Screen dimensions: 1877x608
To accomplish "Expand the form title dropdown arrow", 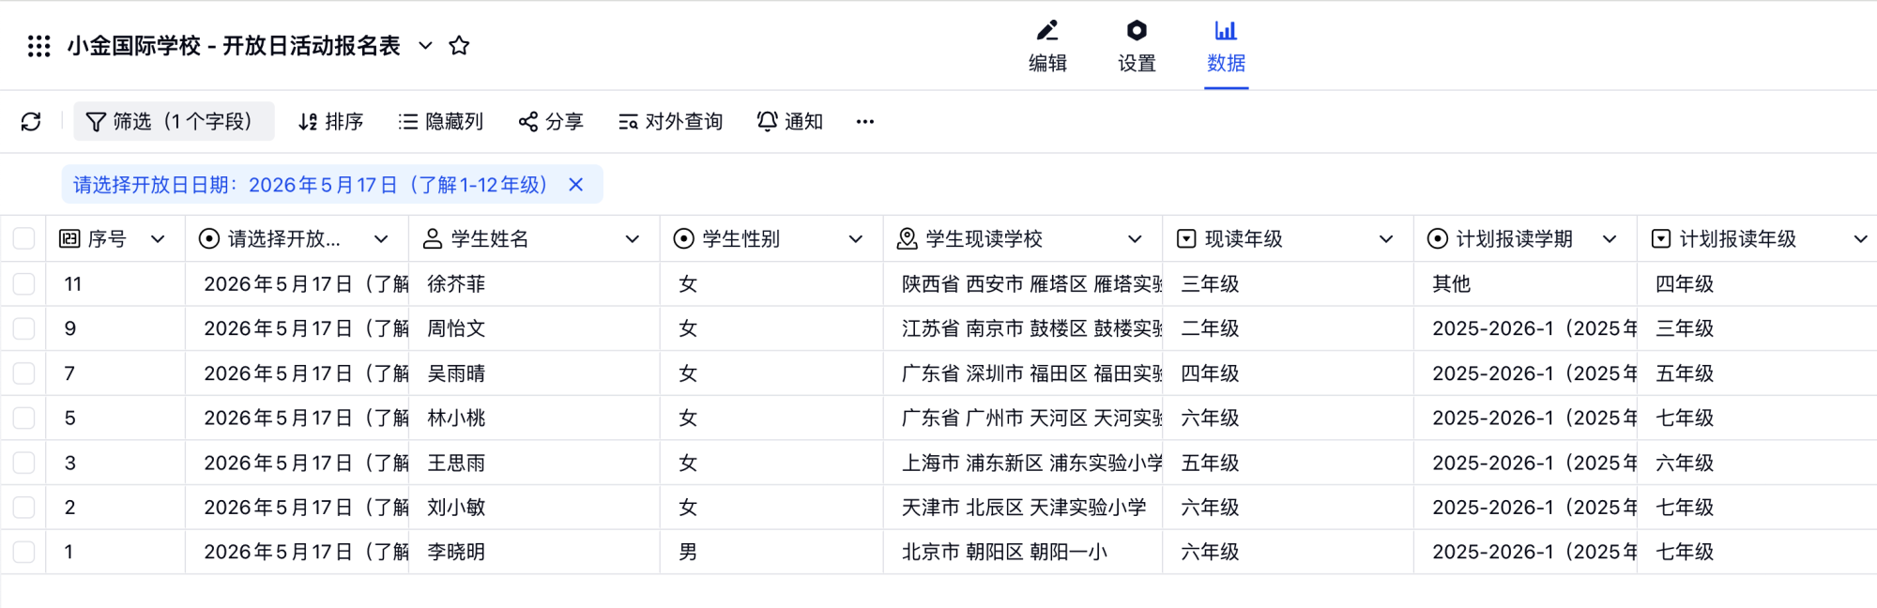I will (x=425, y=46).
